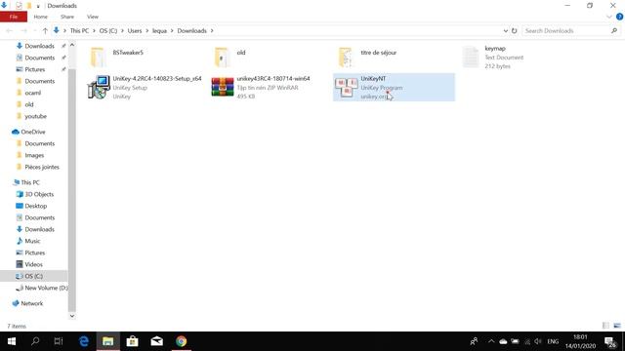Open the Share ribbon tab

pyautogui.click(x=67, y=17)
